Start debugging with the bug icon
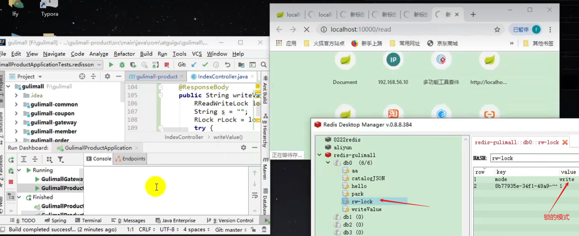Viewport: 579px width, 236px height. [122, 65]
